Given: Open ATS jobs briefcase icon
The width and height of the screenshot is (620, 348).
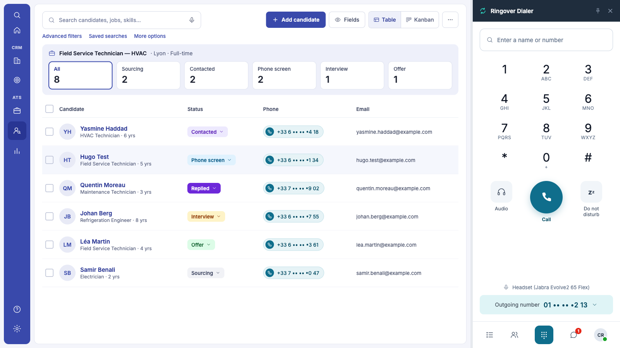Looking at the screenshot, I should click(17, 111).
